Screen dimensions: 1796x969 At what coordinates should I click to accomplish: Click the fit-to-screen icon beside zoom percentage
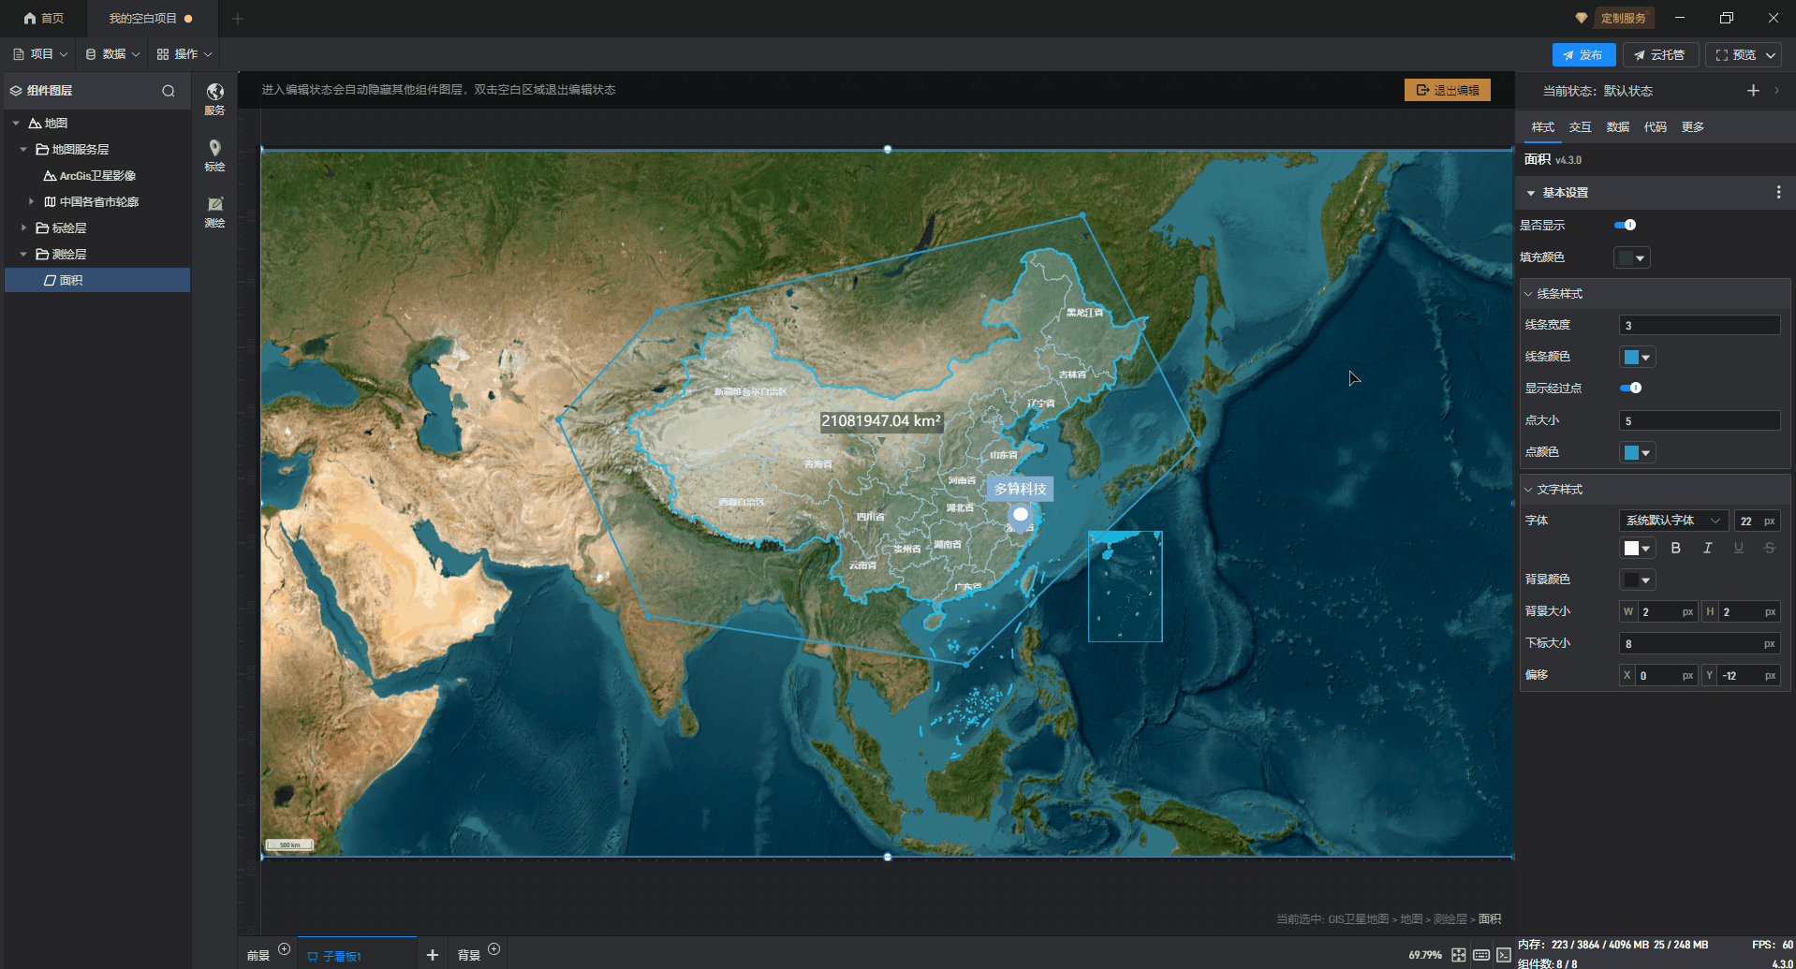tap(1458, 955)
